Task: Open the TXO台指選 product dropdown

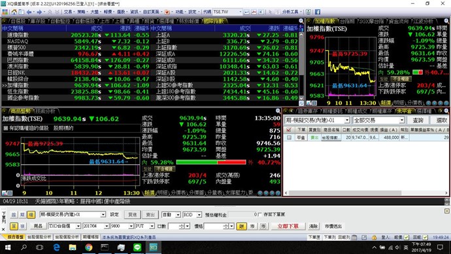Action: click(x=78, y=227)
